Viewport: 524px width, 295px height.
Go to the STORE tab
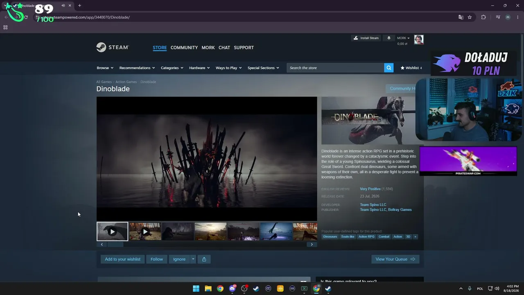point(160,48)
